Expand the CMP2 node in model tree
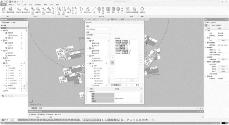Screen dimensions: 229x125 tap(6, 73)
